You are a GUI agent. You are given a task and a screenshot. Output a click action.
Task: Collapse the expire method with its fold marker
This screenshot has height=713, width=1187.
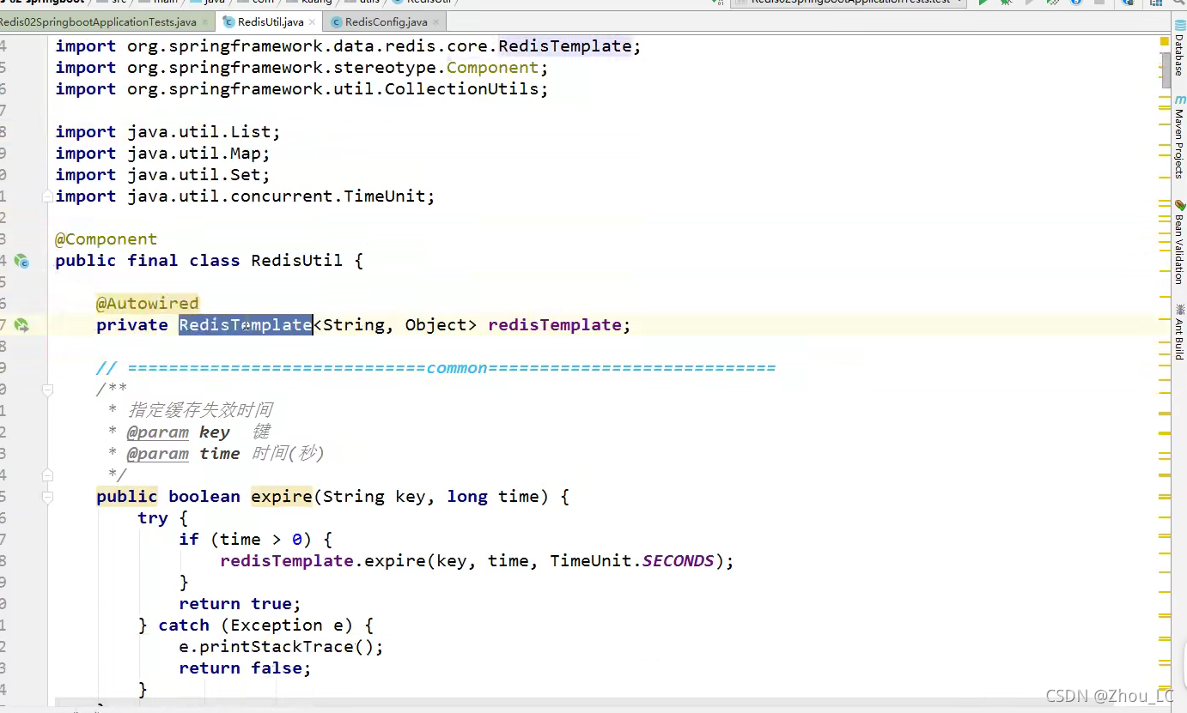[x=47, y=497]
